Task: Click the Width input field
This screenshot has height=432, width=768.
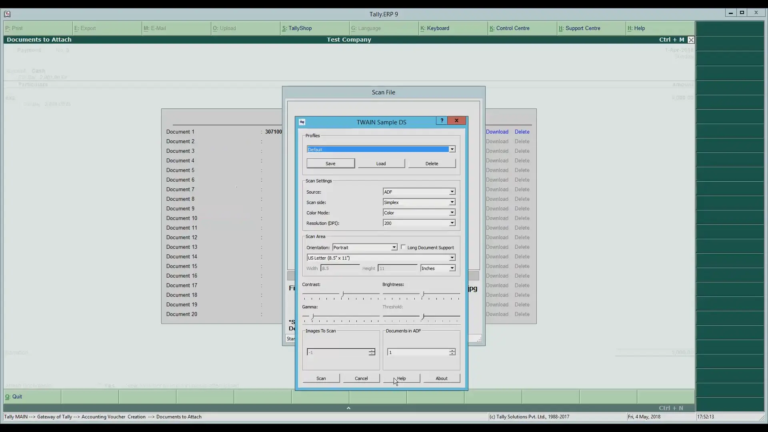Action: point(340,268)
